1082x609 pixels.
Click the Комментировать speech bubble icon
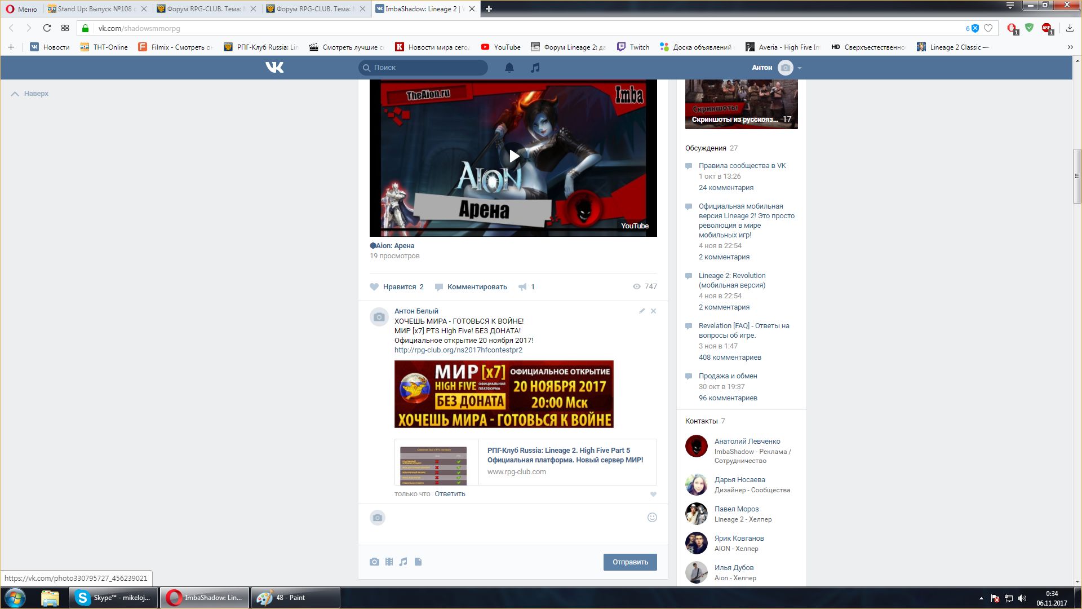439,287
